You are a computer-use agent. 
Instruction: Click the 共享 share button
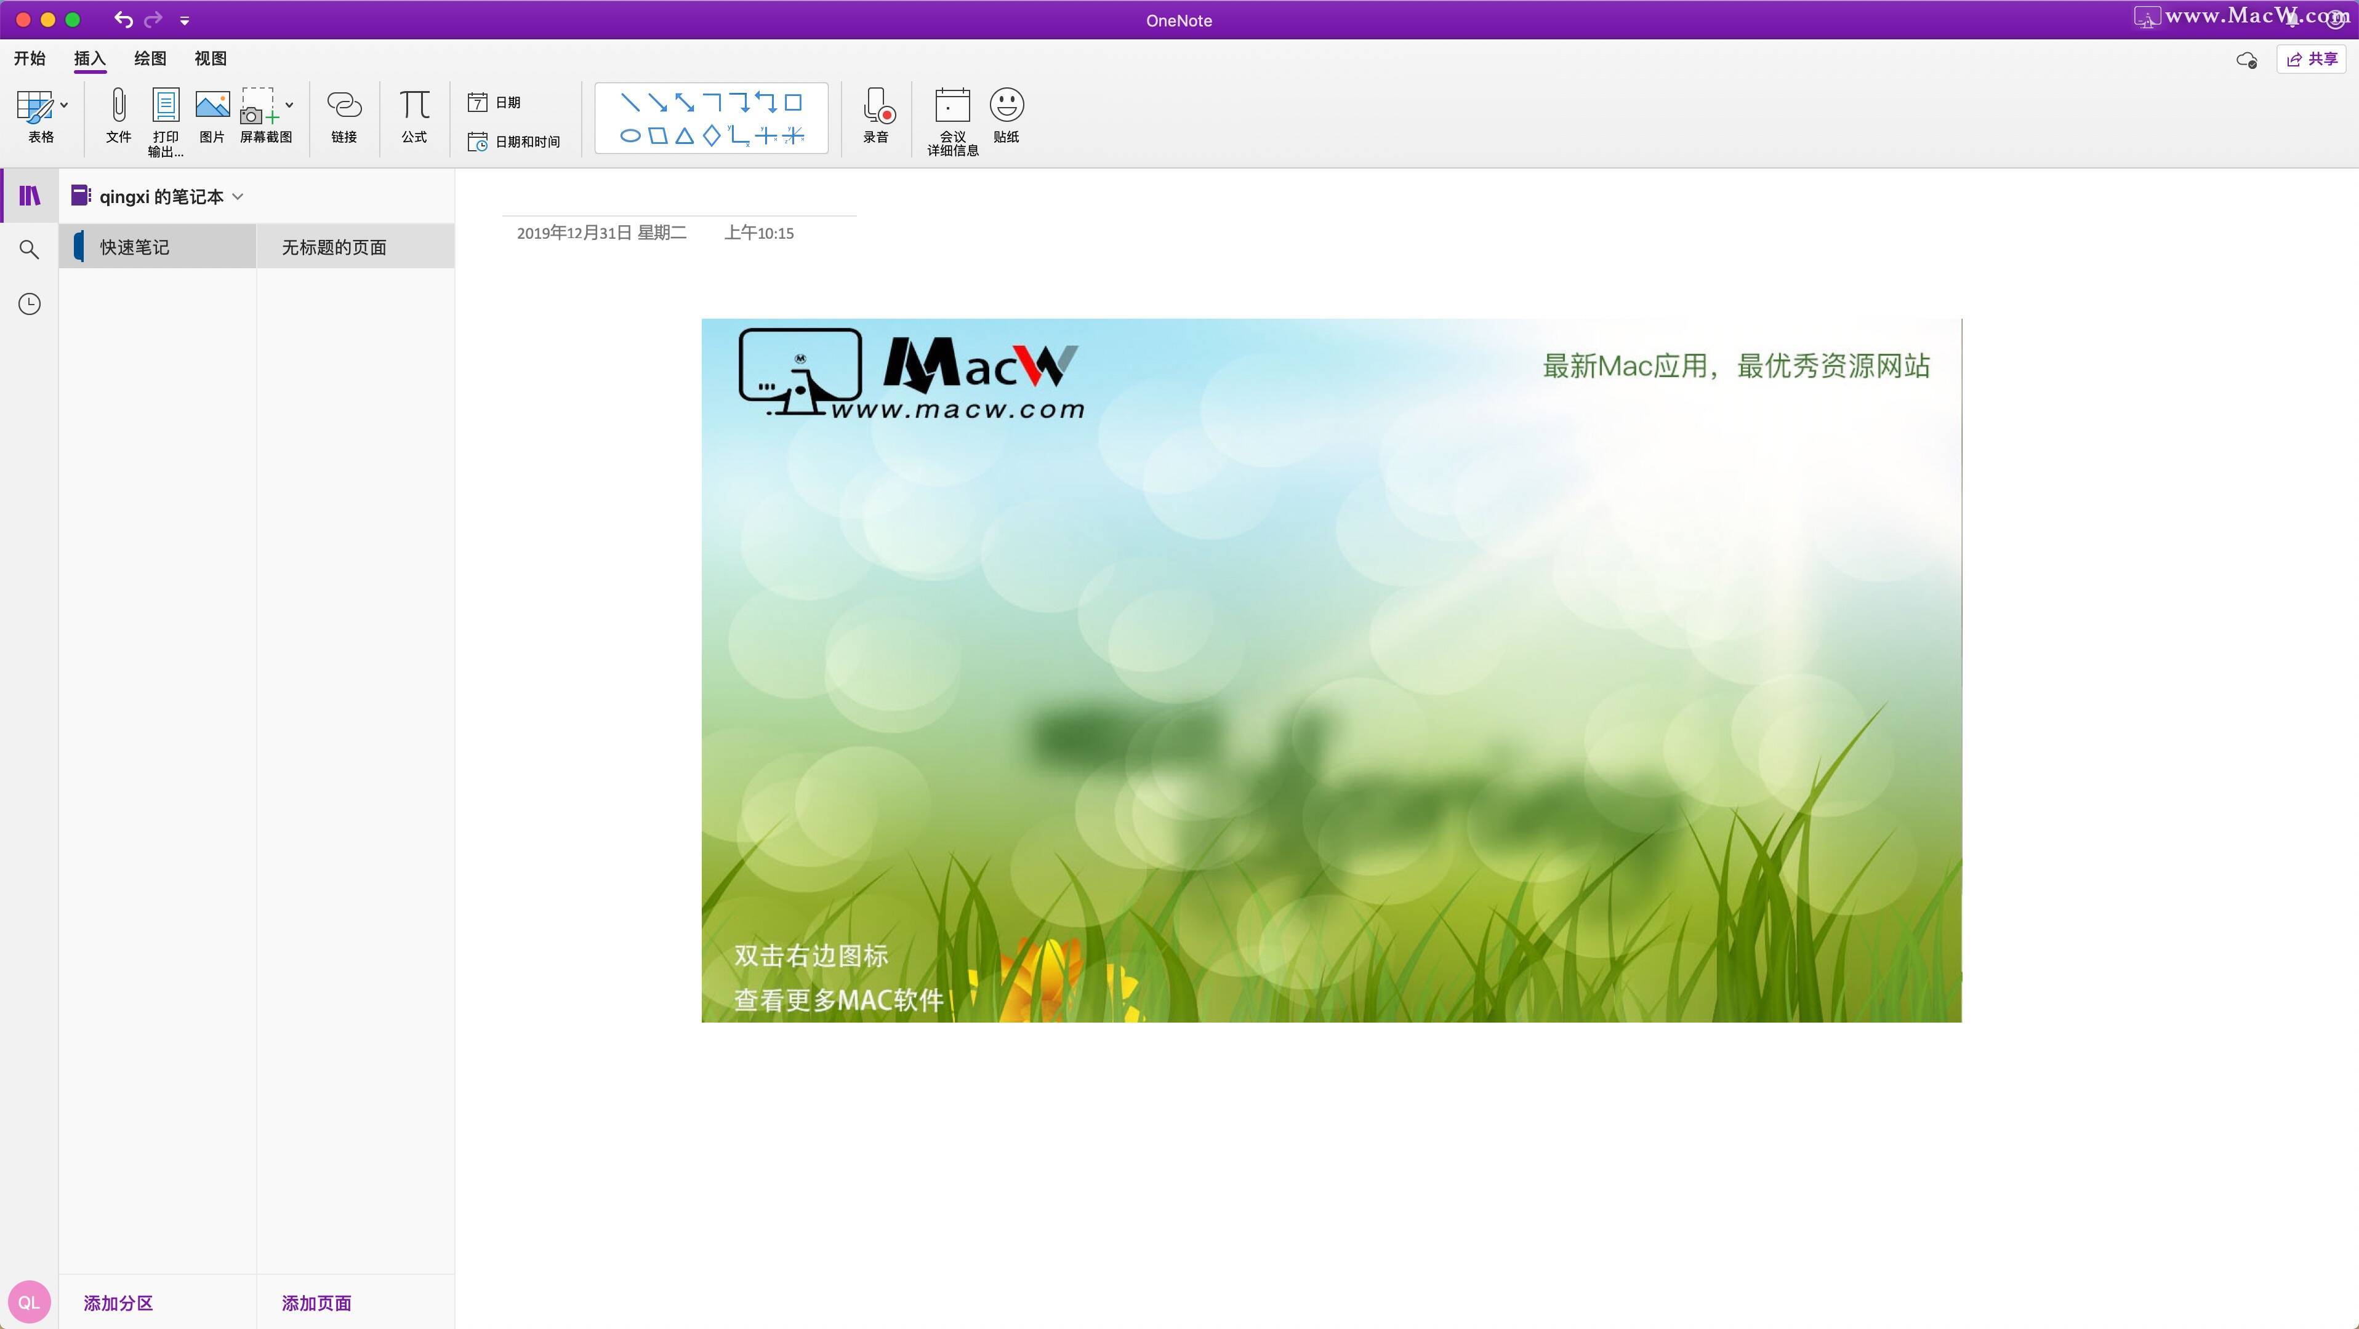pos(2312,60)
